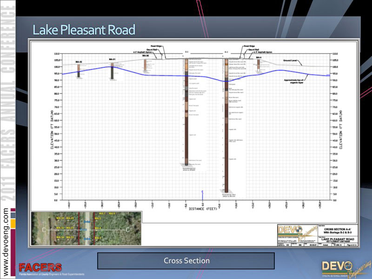Click the MA-36 boring column marker
The width and height of the screenshot is (372, 279).
click(146, 65)
